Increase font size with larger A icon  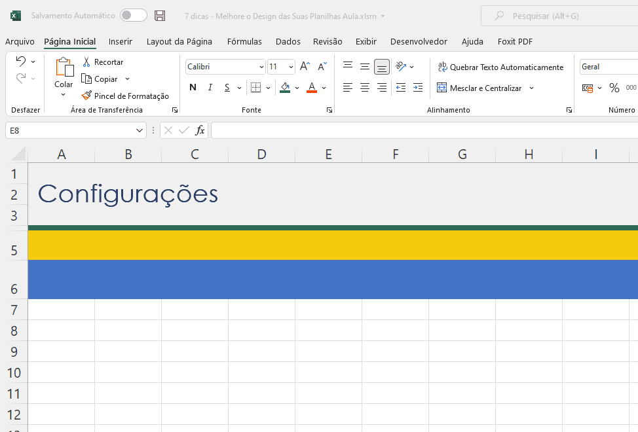point(305,67)
